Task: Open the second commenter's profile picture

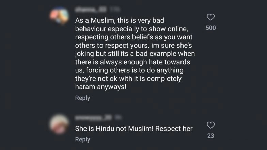Action: coord(59,124)
